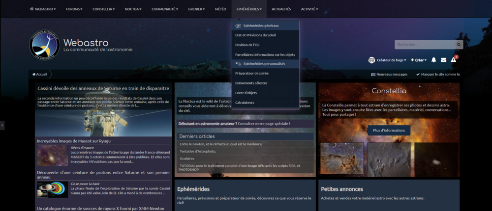Open the Créer dropdown
This screenshot has height=211, width=492.
point(419,60)
